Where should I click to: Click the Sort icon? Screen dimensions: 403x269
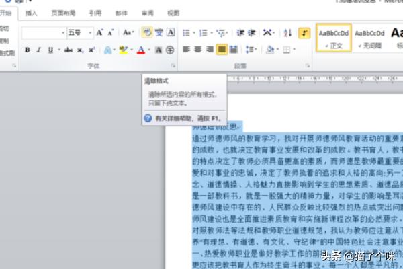[287, 33]
